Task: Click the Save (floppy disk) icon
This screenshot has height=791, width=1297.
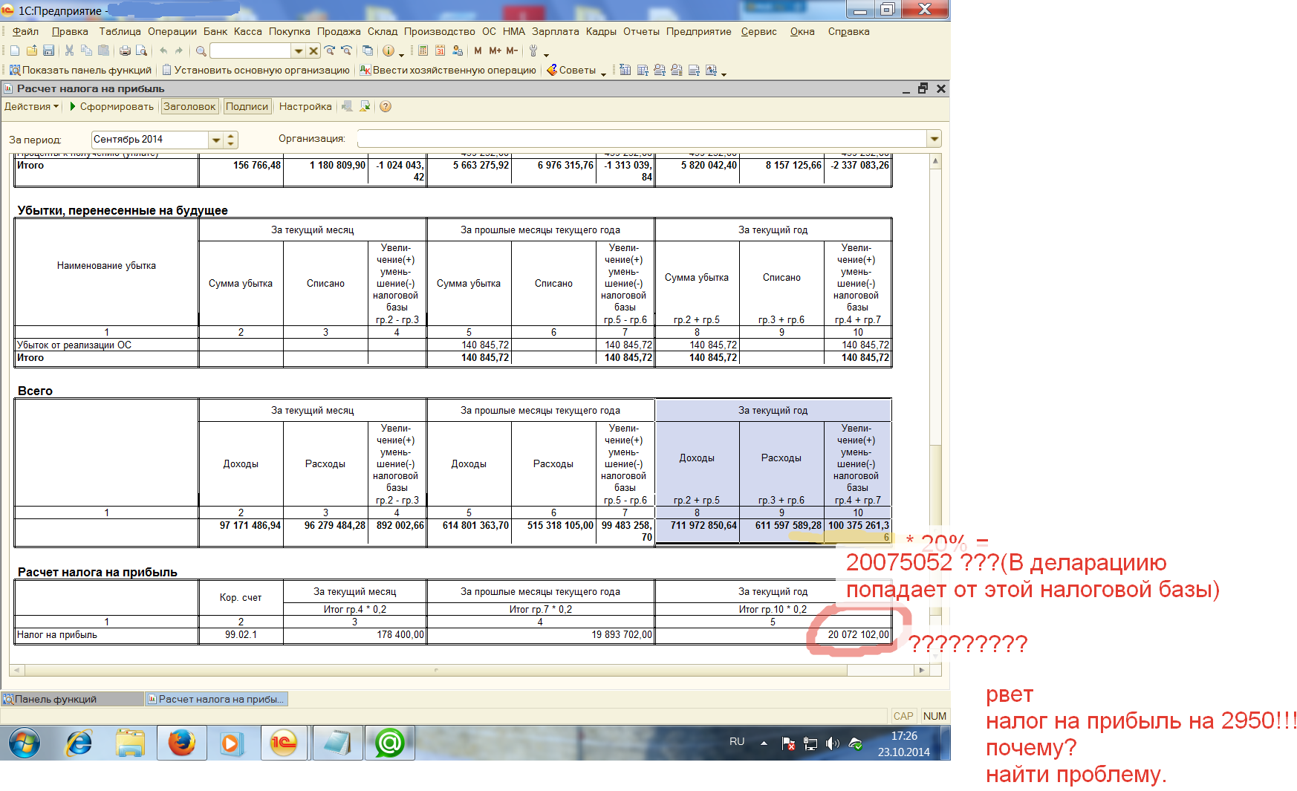Action: click(49, 51)
